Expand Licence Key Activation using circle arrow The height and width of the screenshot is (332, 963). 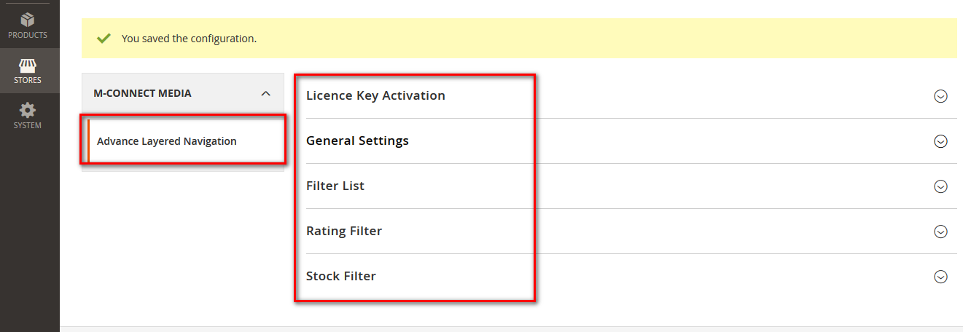940,96
